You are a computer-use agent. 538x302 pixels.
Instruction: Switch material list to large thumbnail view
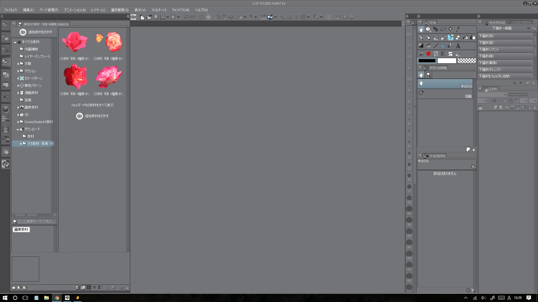89,287
